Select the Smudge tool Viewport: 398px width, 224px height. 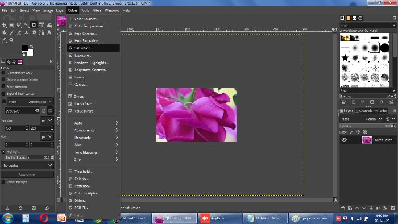click(34, 32)
